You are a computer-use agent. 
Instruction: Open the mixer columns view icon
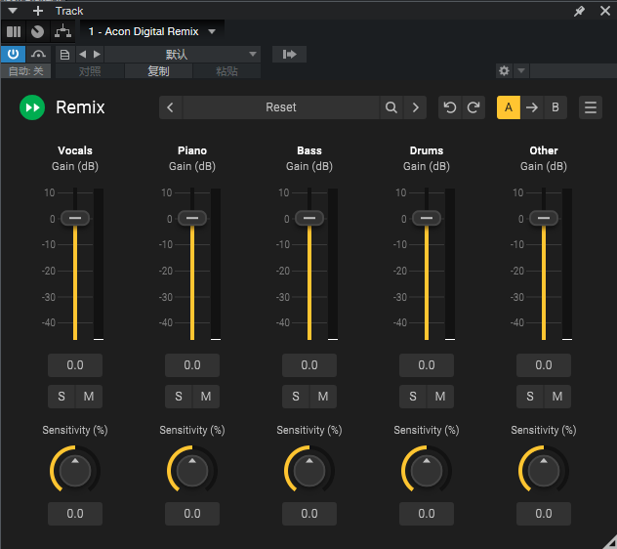(14, 31)
